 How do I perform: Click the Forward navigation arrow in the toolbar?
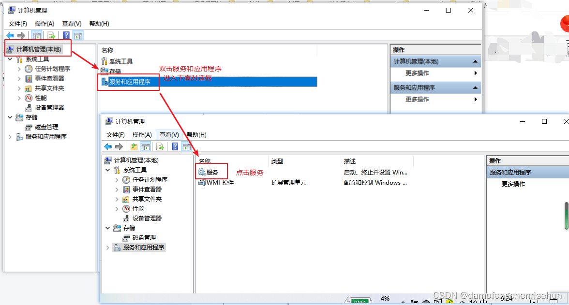point(21,35)
